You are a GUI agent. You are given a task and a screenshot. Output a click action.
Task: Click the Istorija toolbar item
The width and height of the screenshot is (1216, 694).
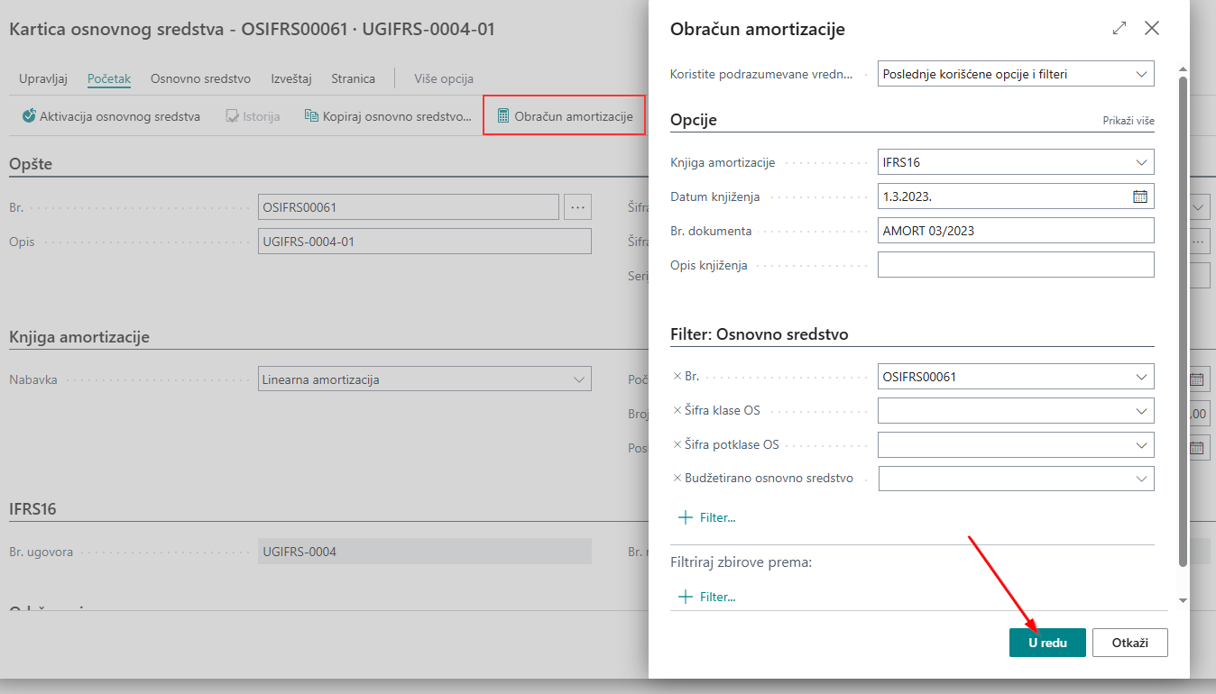tap(253, 116)
